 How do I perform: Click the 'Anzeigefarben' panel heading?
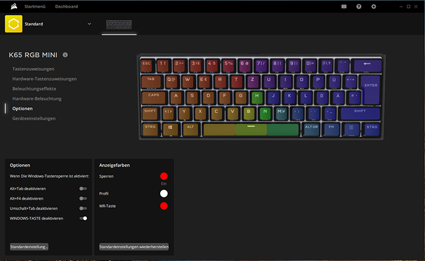[x=114, y=165]
